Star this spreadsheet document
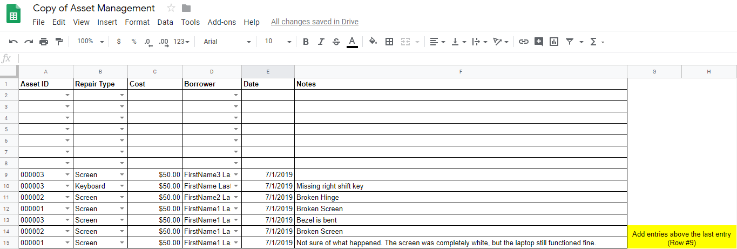 click(171, 8)
